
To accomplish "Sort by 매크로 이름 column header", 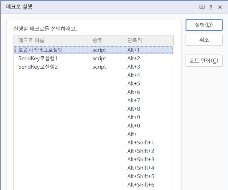I will click(x=51, y=40).
